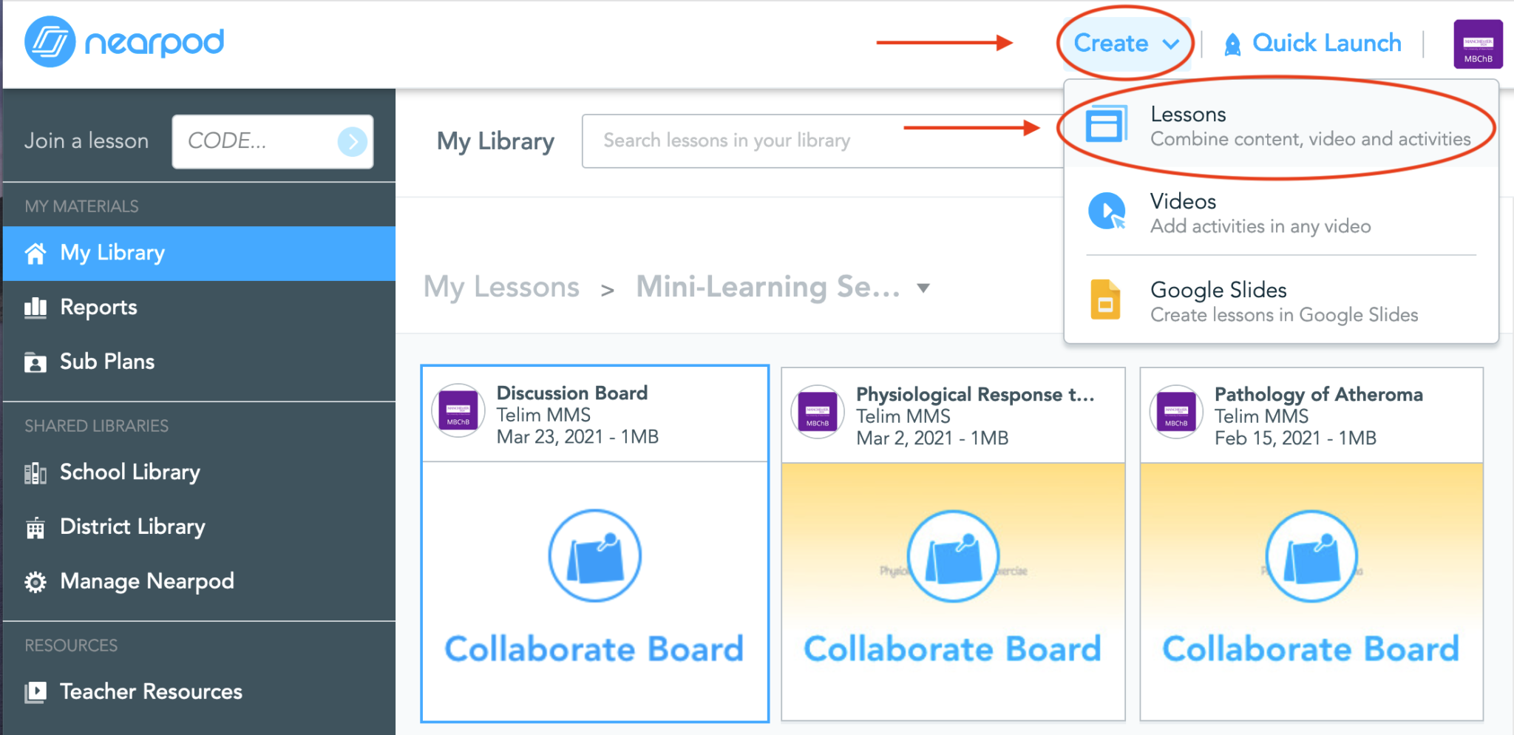Click the My Lessons breadcrumb link
1514x735 pixels.
500,288
